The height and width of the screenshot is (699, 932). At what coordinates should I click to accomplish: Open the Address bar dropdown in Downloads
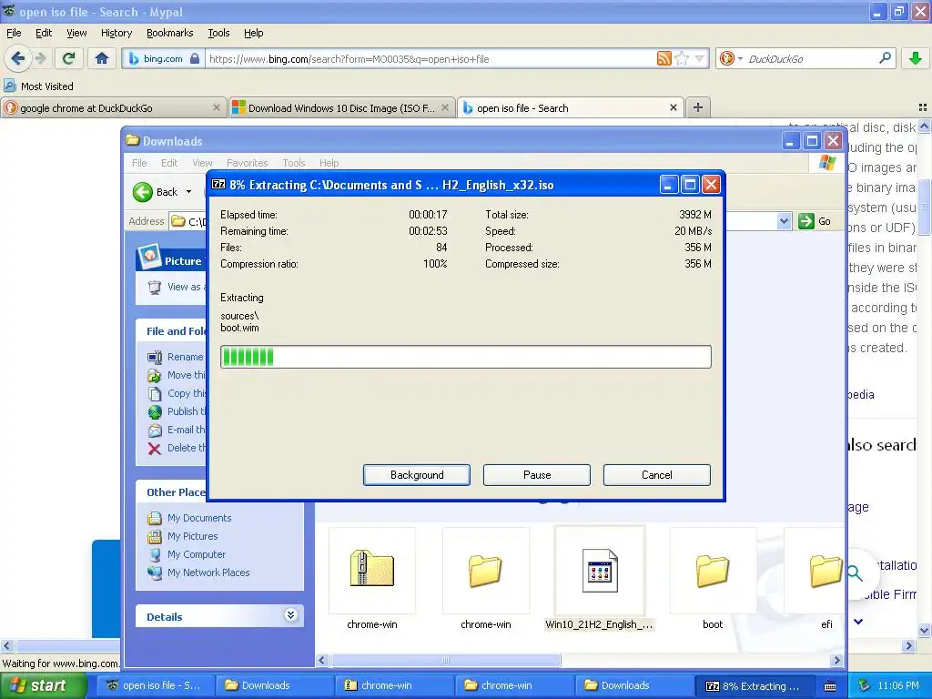pyautogui.click(x=784, y=221)
